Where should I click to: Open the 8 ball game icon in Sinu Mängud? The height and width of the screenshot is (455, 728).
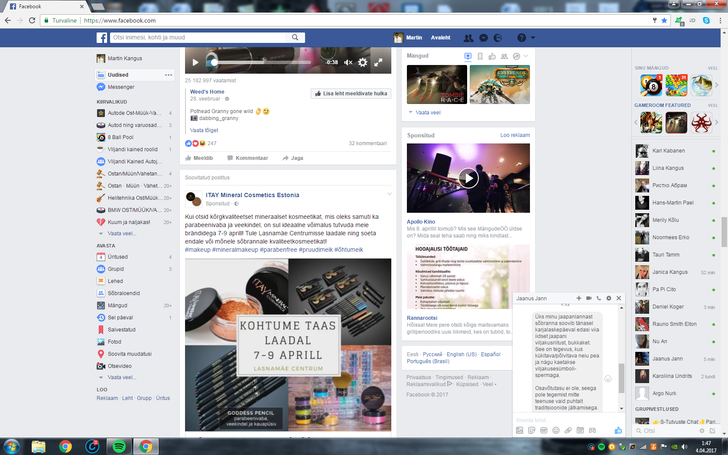click(x=651, y=85)
